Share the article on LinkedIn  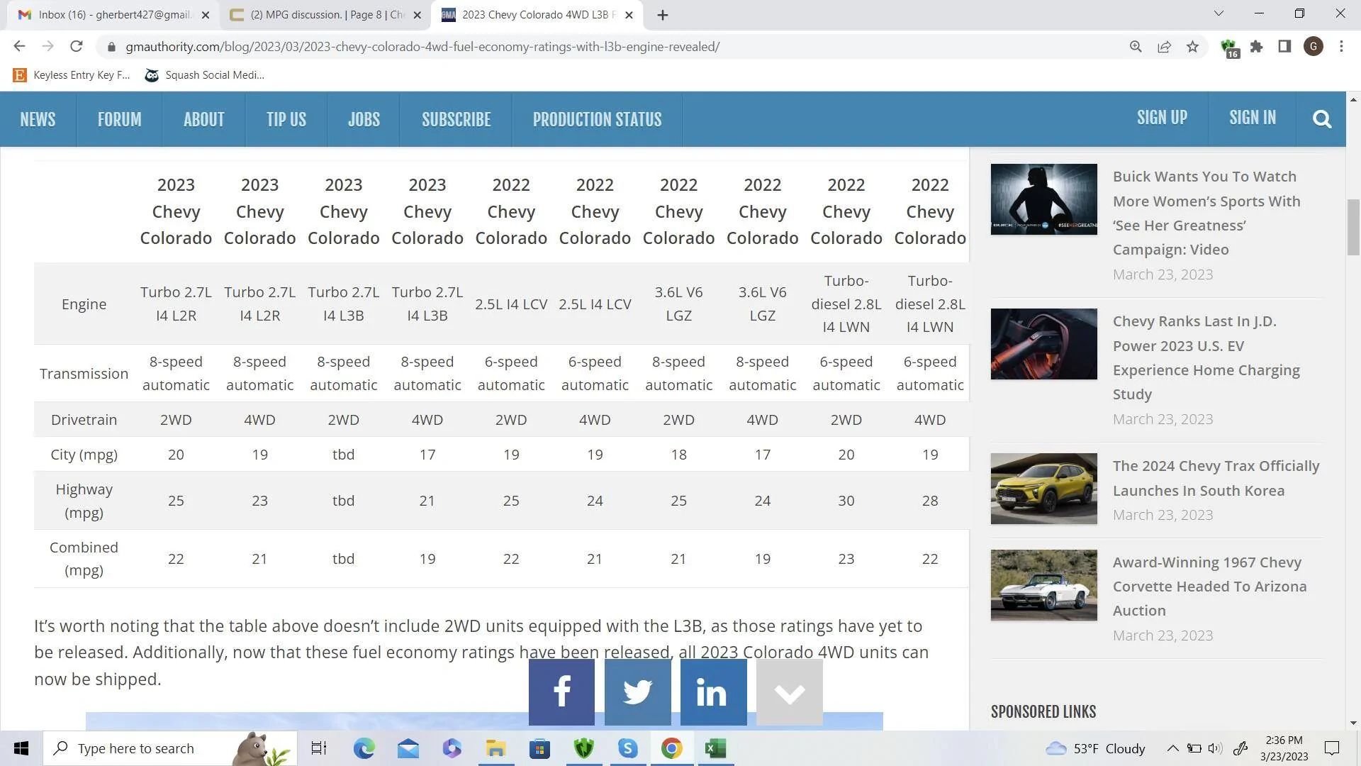713,692
